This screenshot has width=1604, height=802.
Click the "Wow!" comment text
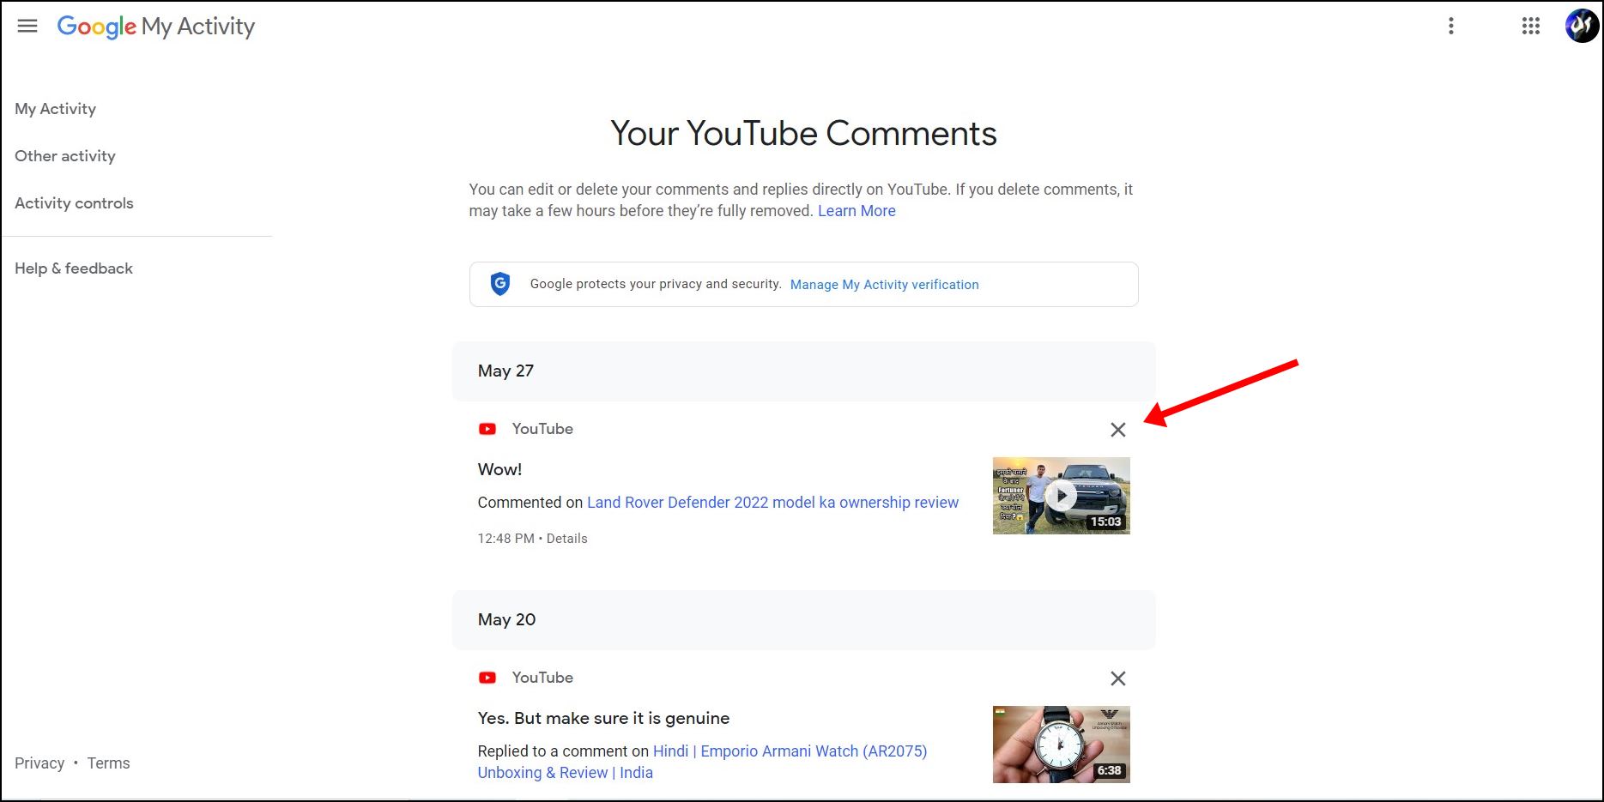(499, 469)
